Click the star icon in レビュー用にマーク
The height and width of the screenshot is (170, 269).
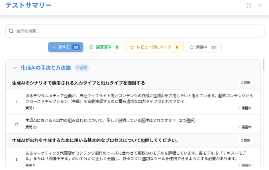(x=132, y=47)
